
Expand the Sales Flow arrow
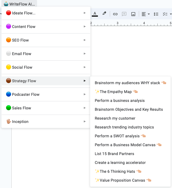pos(85,108)
